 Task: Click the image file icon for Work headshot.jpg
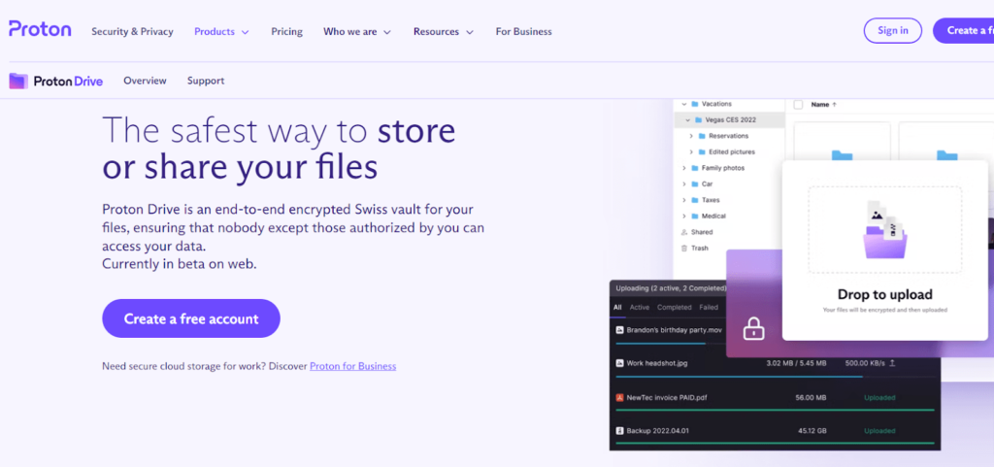(620, 363)
